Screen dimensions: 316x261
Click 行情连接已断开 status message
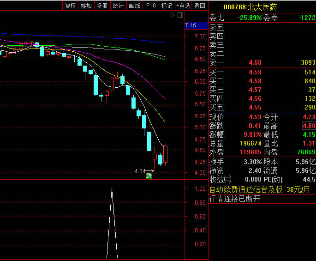point(235,199)
